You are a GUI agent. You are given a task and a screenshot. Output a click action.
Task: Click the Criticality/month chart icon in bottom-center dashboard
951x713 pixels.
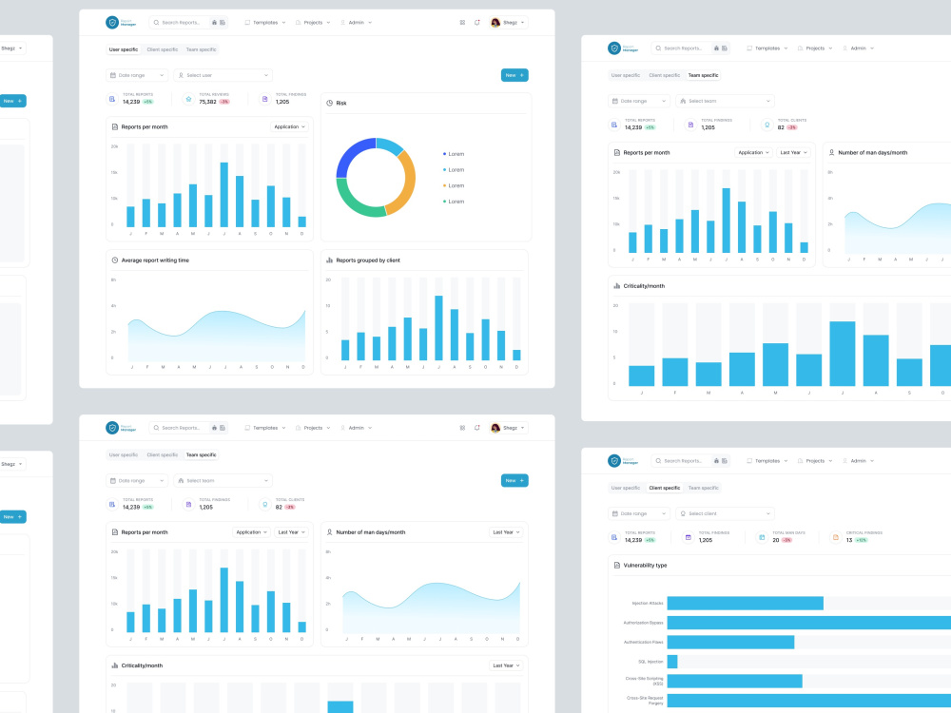pos(115,665)
